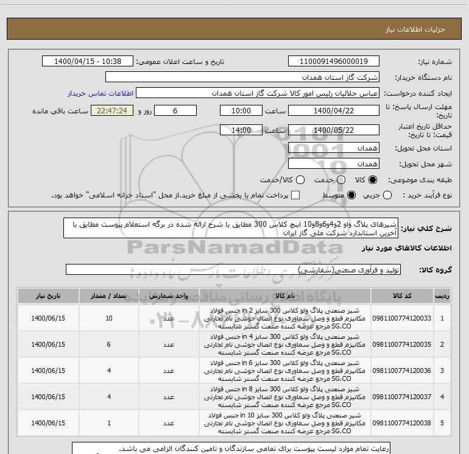
Task: Click buyer organization field شرکت گاز استان همدان
Action: coord(242,77)
